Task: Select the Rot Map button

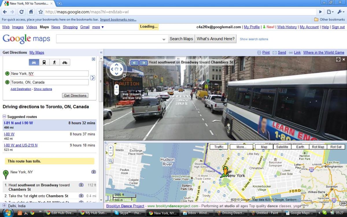Action: point(318,147)
